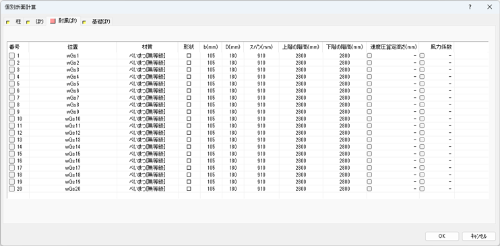Select the wGs2 position cell
Viewport: 500px width, 246px height.
pos(73,63)
